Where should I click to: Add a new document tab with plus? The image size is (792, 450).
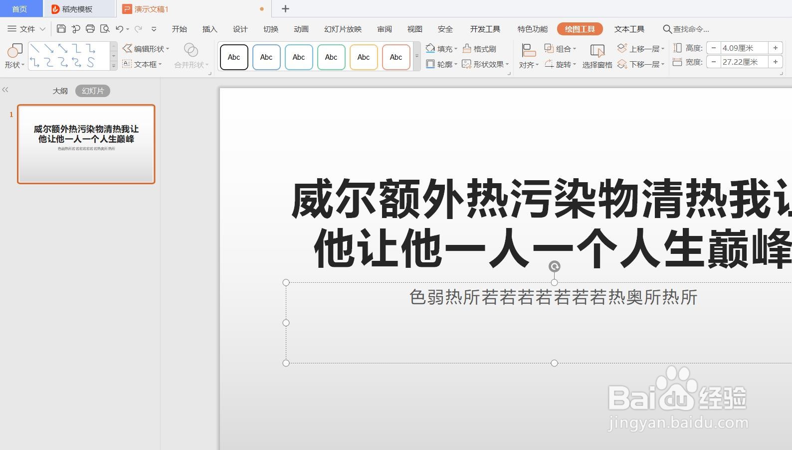tap(285, 8)
